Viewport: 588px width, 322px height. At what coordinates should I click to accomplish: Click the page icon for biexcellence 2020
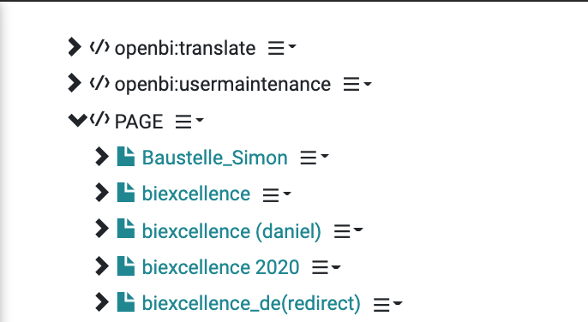point(126,265)
